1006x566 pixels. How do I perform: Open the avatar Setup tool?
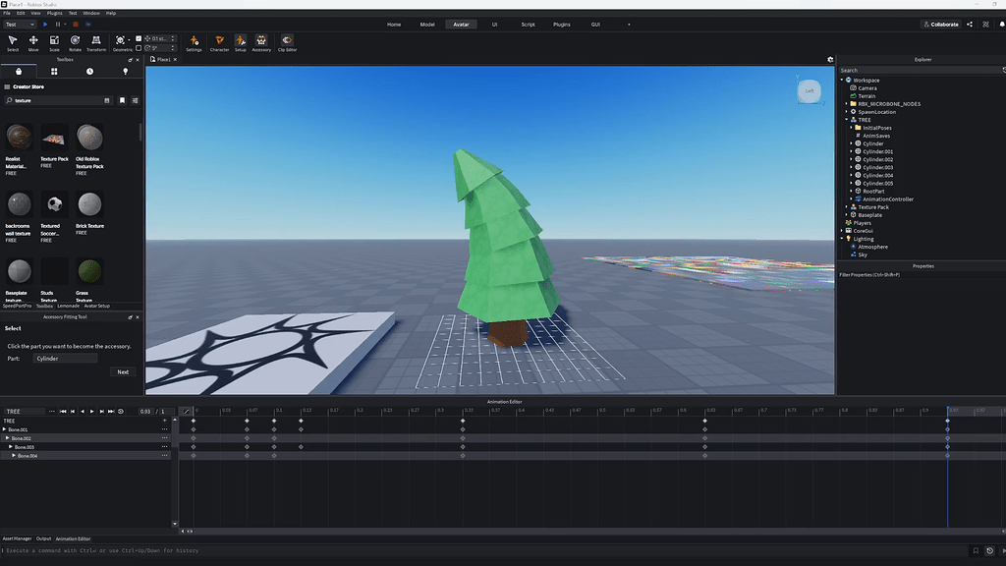241,43
